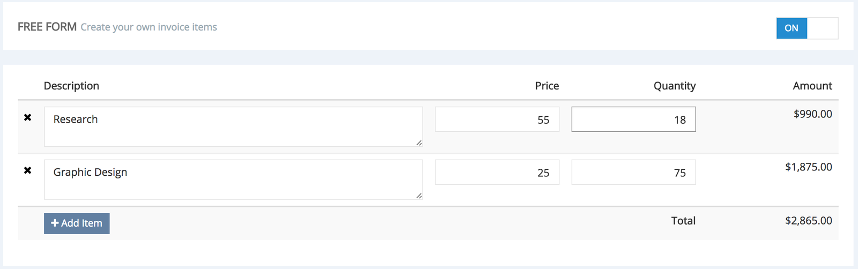Screen dimensions: 858x269
Task: Select the Graphic Design price field
Action: pyautogui.click(x=497, y=173)
